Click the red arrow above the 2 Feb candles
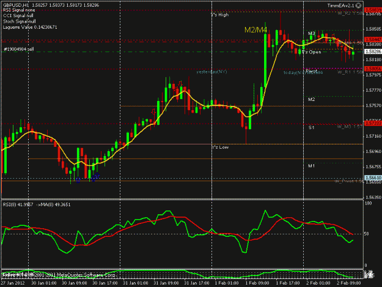 (x=332, y=37)
